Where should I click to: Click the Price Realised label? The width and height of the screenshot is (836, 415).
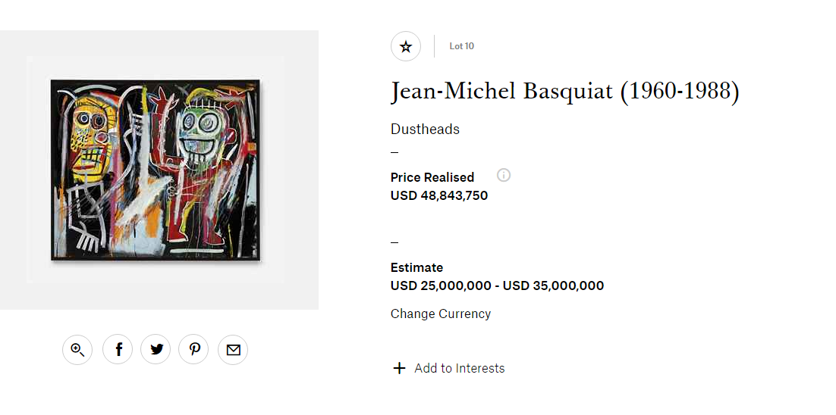[432, 177]
